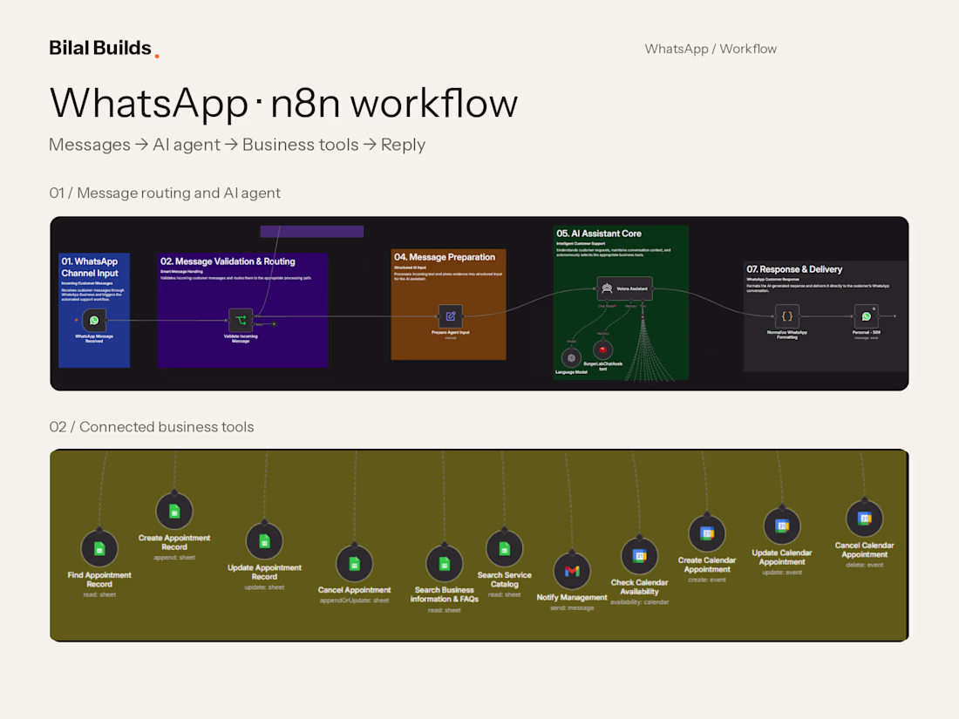Click the "01 / Message routing and AI agent" heading

pos(165,193)
